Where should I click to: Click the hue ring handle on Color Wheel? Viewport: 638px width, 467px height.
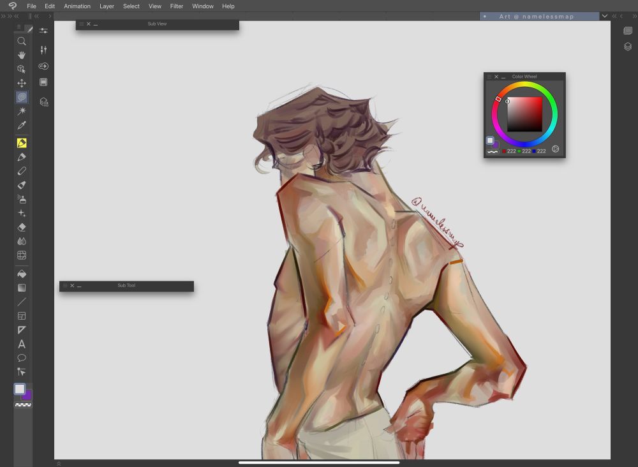(498, 99)
